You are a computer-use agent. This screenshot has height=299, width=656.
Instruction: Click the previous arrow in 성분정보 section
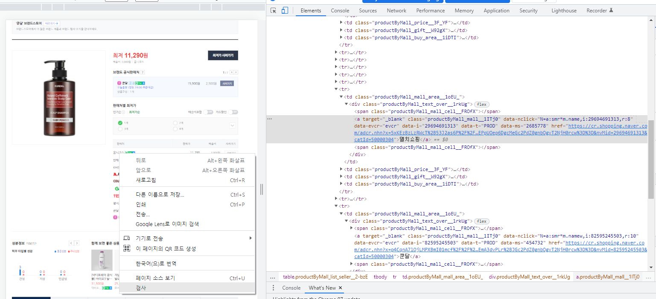[x=72, y=243]
